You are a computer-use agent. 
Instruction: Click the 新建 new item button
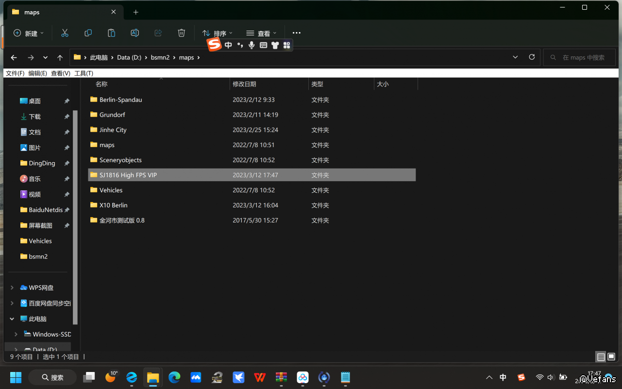[28, 33]
